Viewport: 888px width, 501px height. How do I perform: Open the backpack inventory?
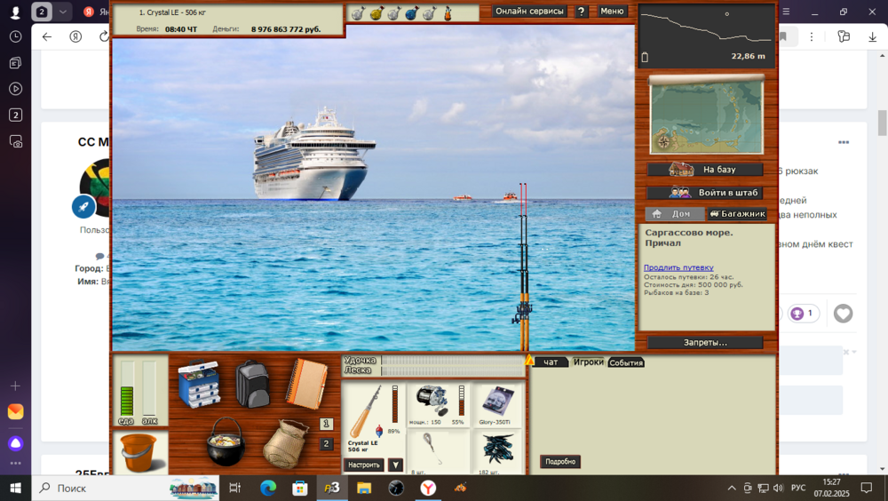point(253,384)
